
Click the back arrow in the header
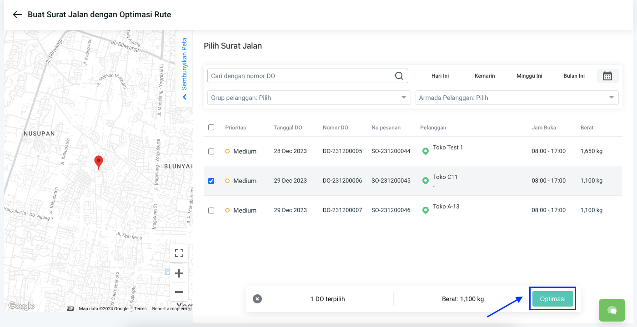pyautogui.click(x=17, y=15)
